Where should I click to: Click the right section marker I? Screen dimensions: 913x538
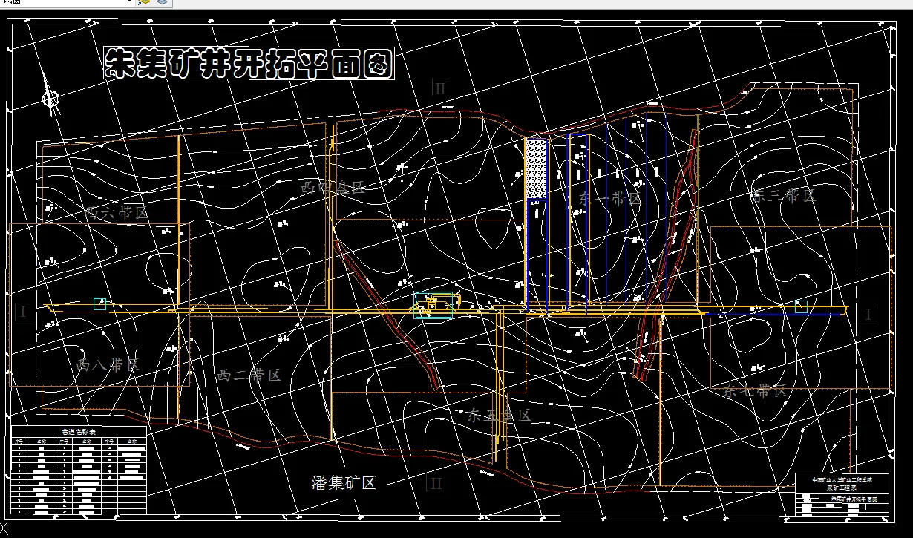[869, 313]
